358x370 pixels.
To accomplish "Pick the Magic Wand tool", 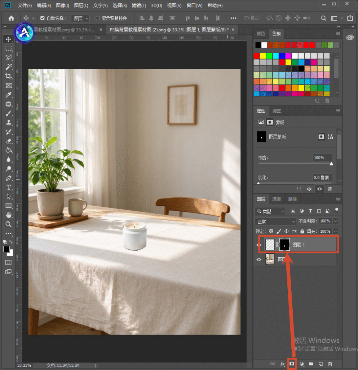I will point(9,67).
